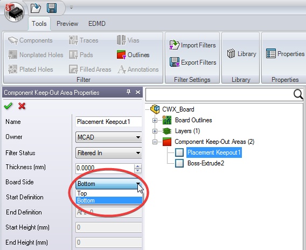Screen dimensions: 306x250
Task: Toggle the Annotations filter
Action: coord(138,70)
